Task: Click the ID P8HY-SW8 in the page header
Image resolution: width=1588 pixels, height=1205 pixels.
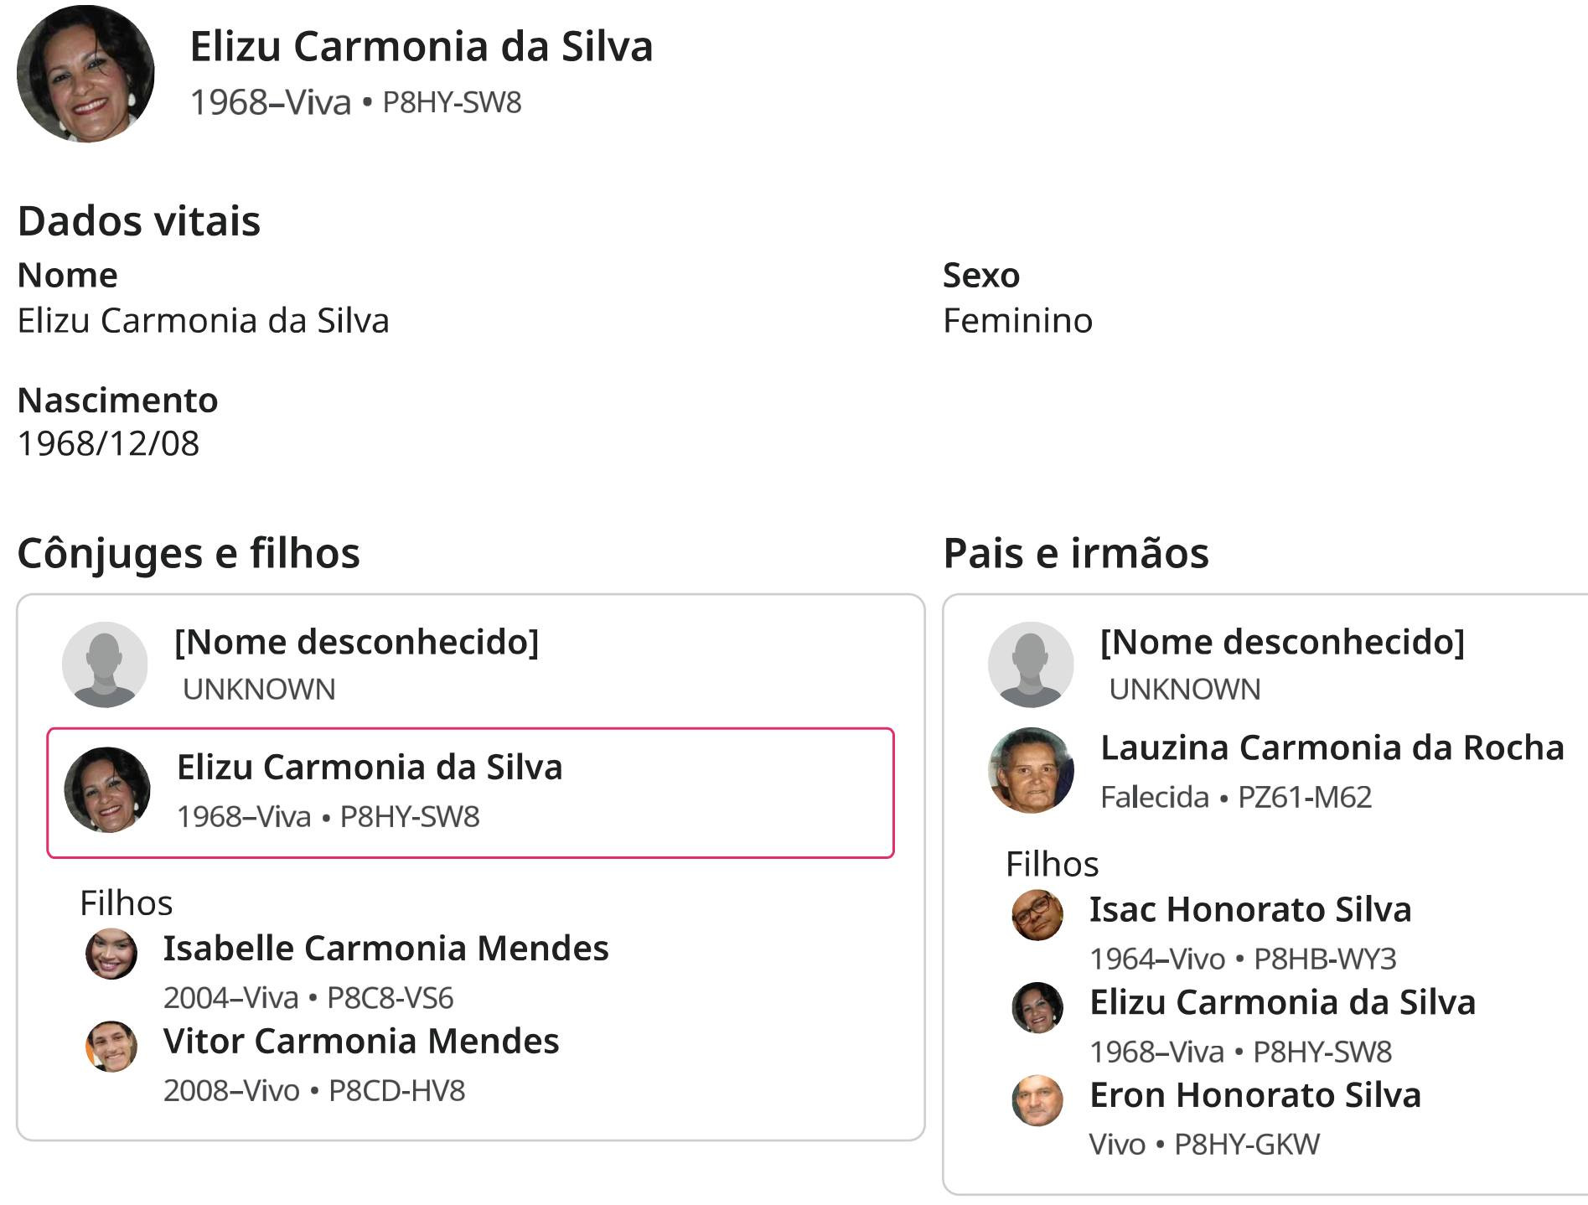Action: click(x=453, y=102)
